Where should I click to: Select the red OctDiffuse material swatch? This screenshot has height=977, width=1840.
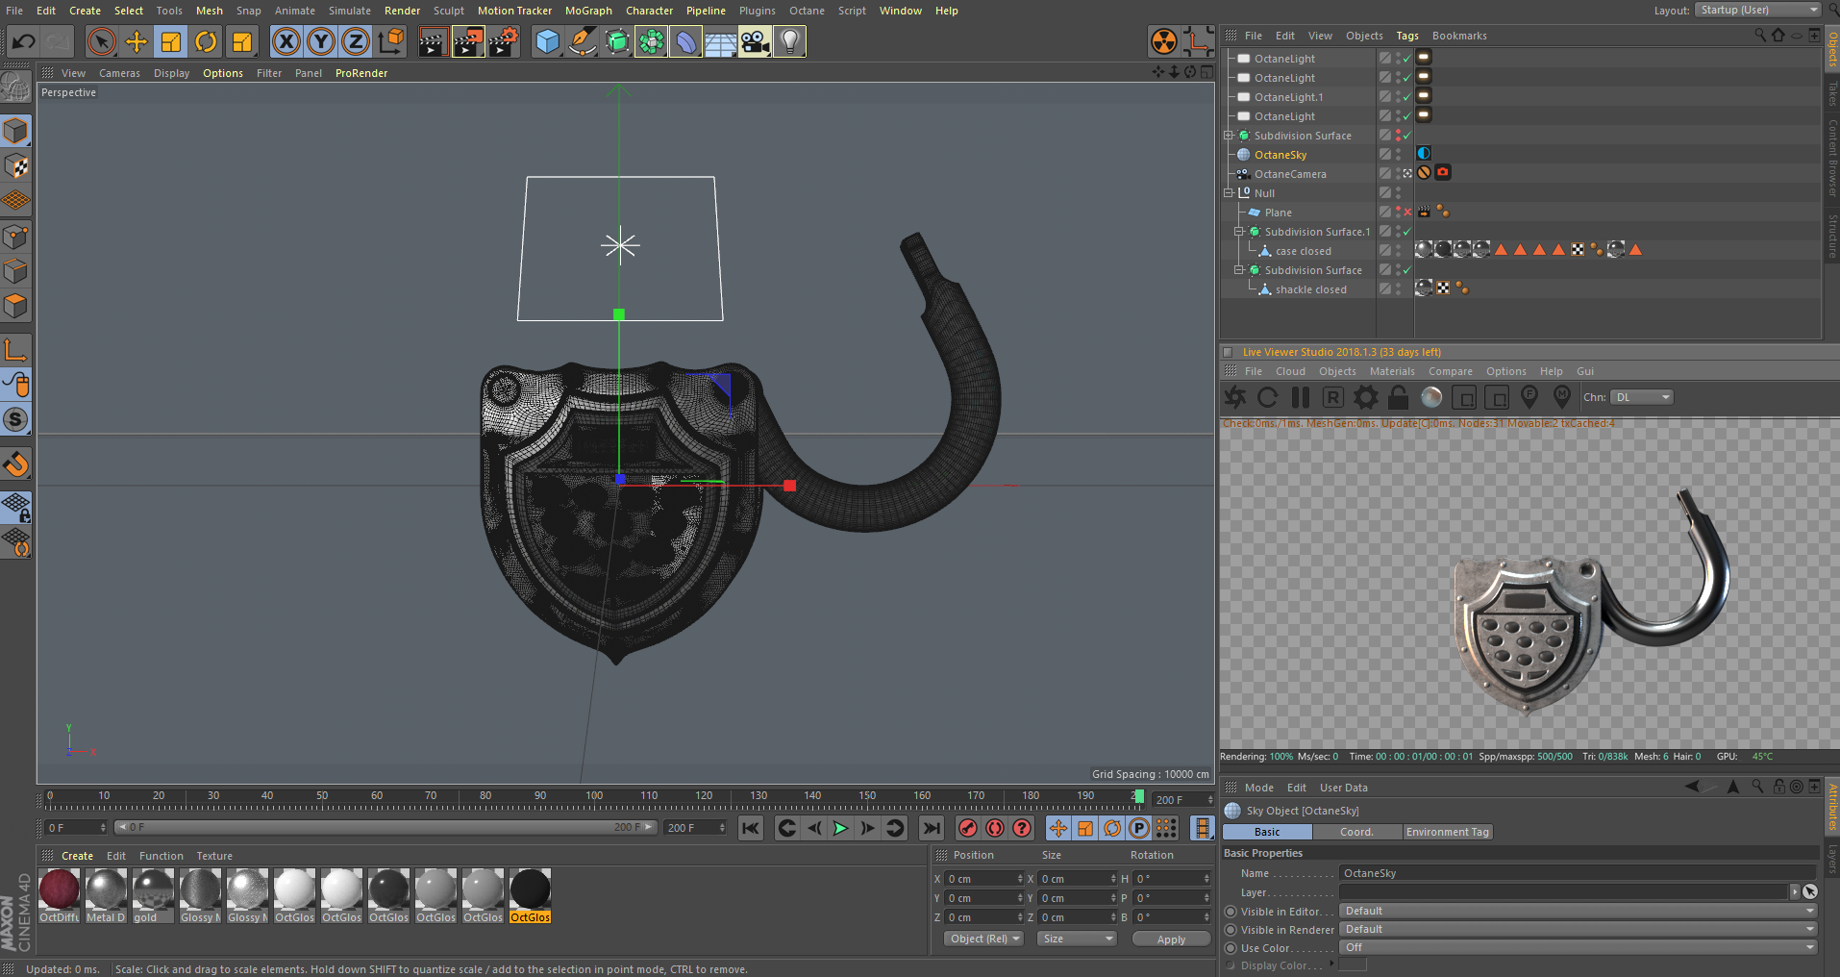pyautogui.click(x=60, y=889)
